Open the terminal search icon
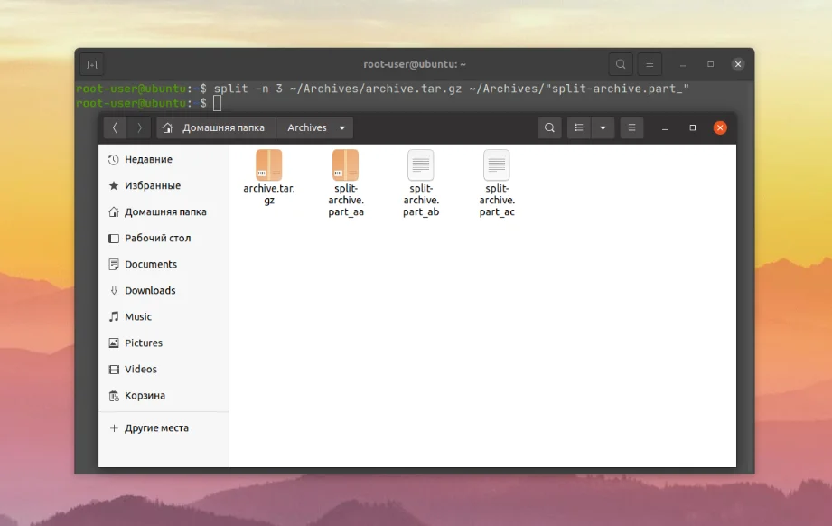Viewport: 832px width, 526px height. (620, 63)
